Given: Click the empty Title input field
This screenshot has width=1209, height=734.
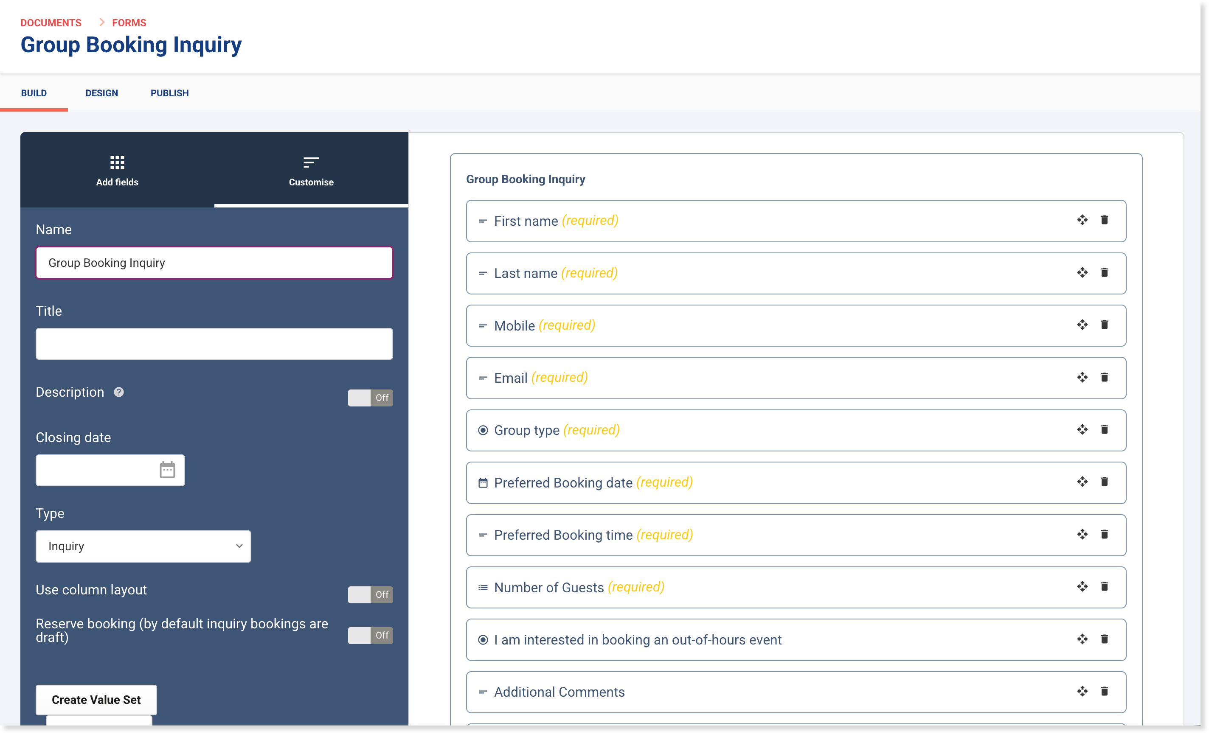Looking at the screenshot, I should pos(214,344).
